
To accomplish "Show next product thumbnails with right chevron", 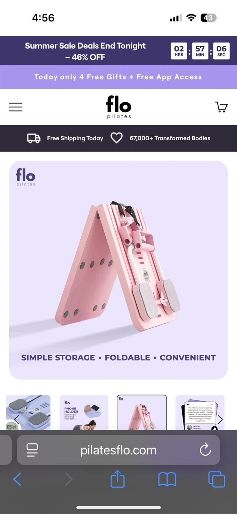I will coord(220,420).
